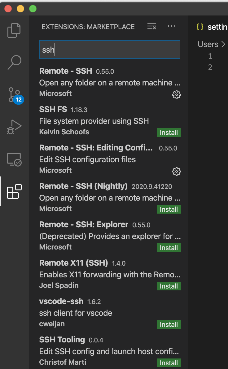Image resolution: width=228 pixels, height=369 pixels.
Task: Click the Extensions icon in activity bar
Action: tap(14, 192)
